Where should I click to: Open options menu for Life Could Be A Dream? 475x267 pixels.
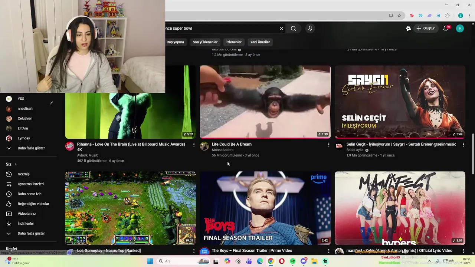click(328, 145)
